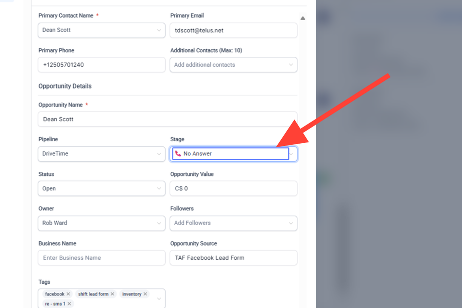This screenshot has width=462, height=308.
Task: Click the Tags field chevron arrow
Action: pyautogui.click(x=159, y=298)
